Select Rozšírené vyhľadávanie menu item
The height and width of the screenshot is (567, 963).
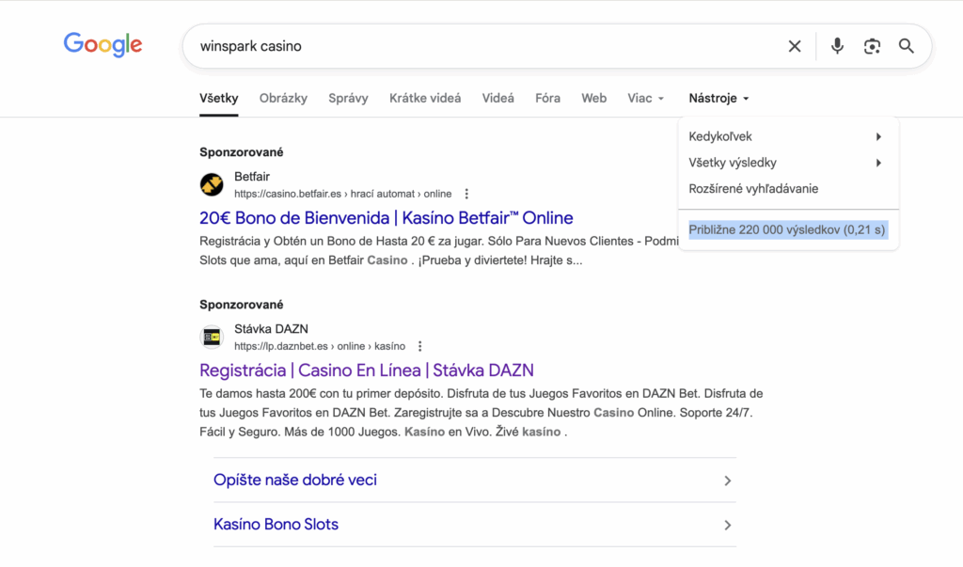753,188
